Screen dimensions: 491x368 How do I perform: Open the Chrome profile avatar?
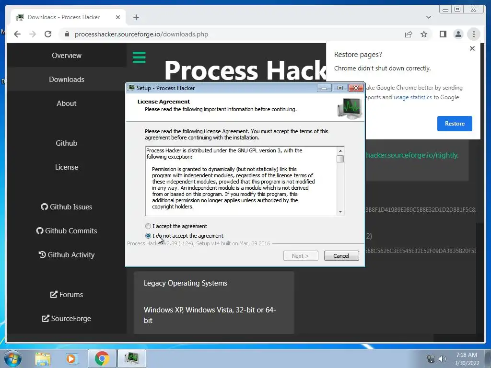(458, 34)
